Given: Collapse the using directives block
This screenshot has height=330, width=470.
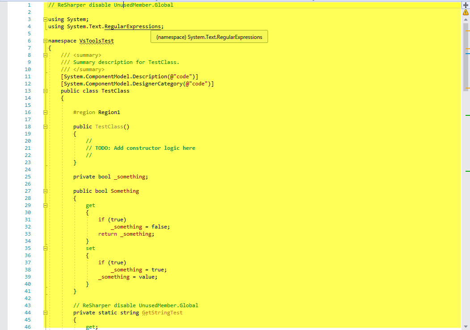Looking at the screenshot, I should pos(45,19).
